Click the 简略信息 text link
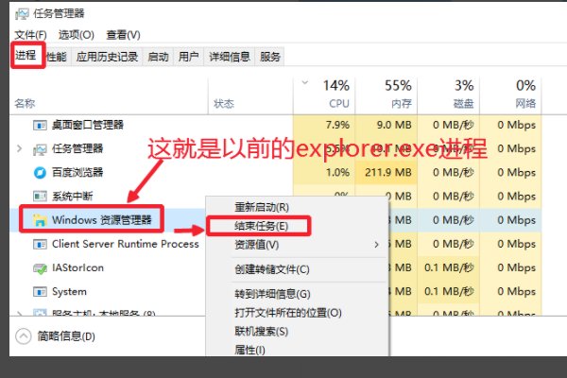This screenshot has width=567, height=378. (61, 335)
